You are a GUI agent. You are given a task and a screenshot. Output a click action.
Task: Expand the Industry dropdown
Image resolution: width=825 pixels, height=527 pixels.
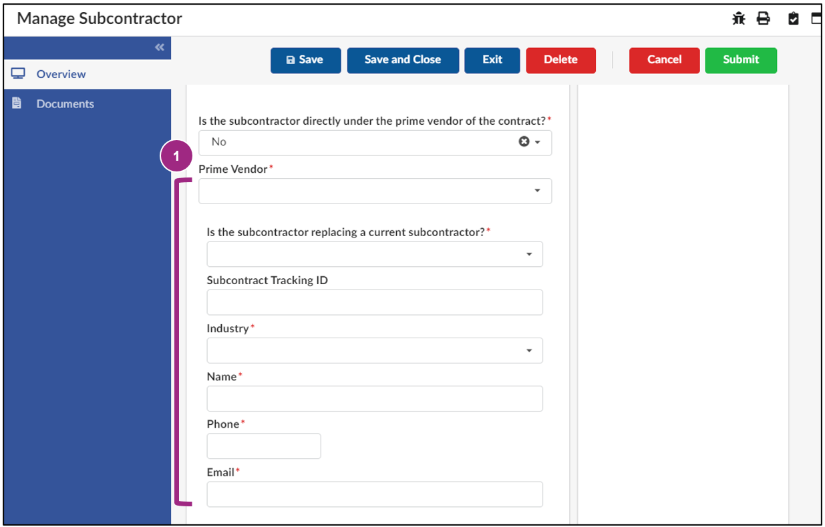[531, 350]
